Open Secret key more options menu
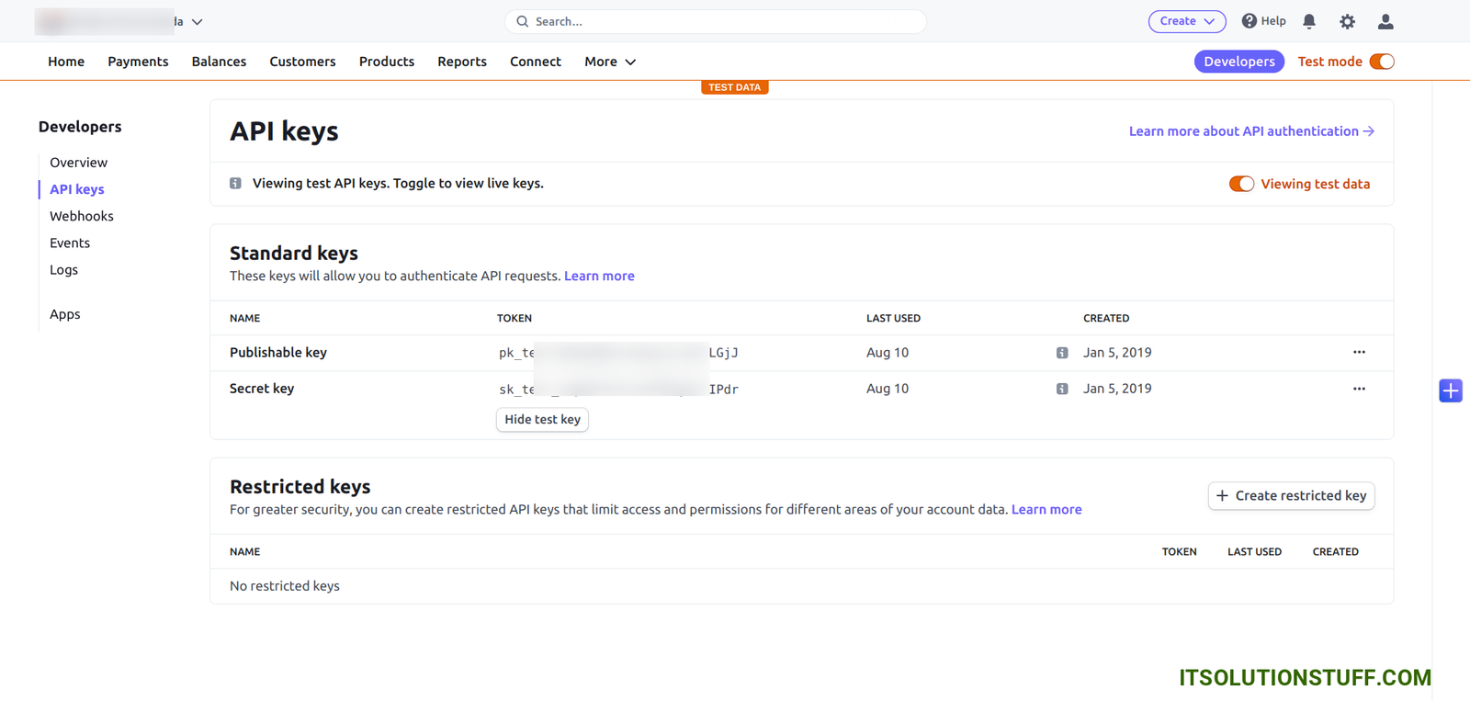 [x=1359, y=389]
